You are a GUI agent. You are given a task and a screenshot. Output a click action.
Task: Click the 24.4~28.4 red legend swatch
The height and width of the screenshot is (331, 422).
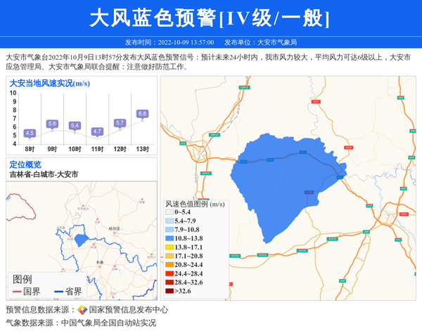coord(170,274)
